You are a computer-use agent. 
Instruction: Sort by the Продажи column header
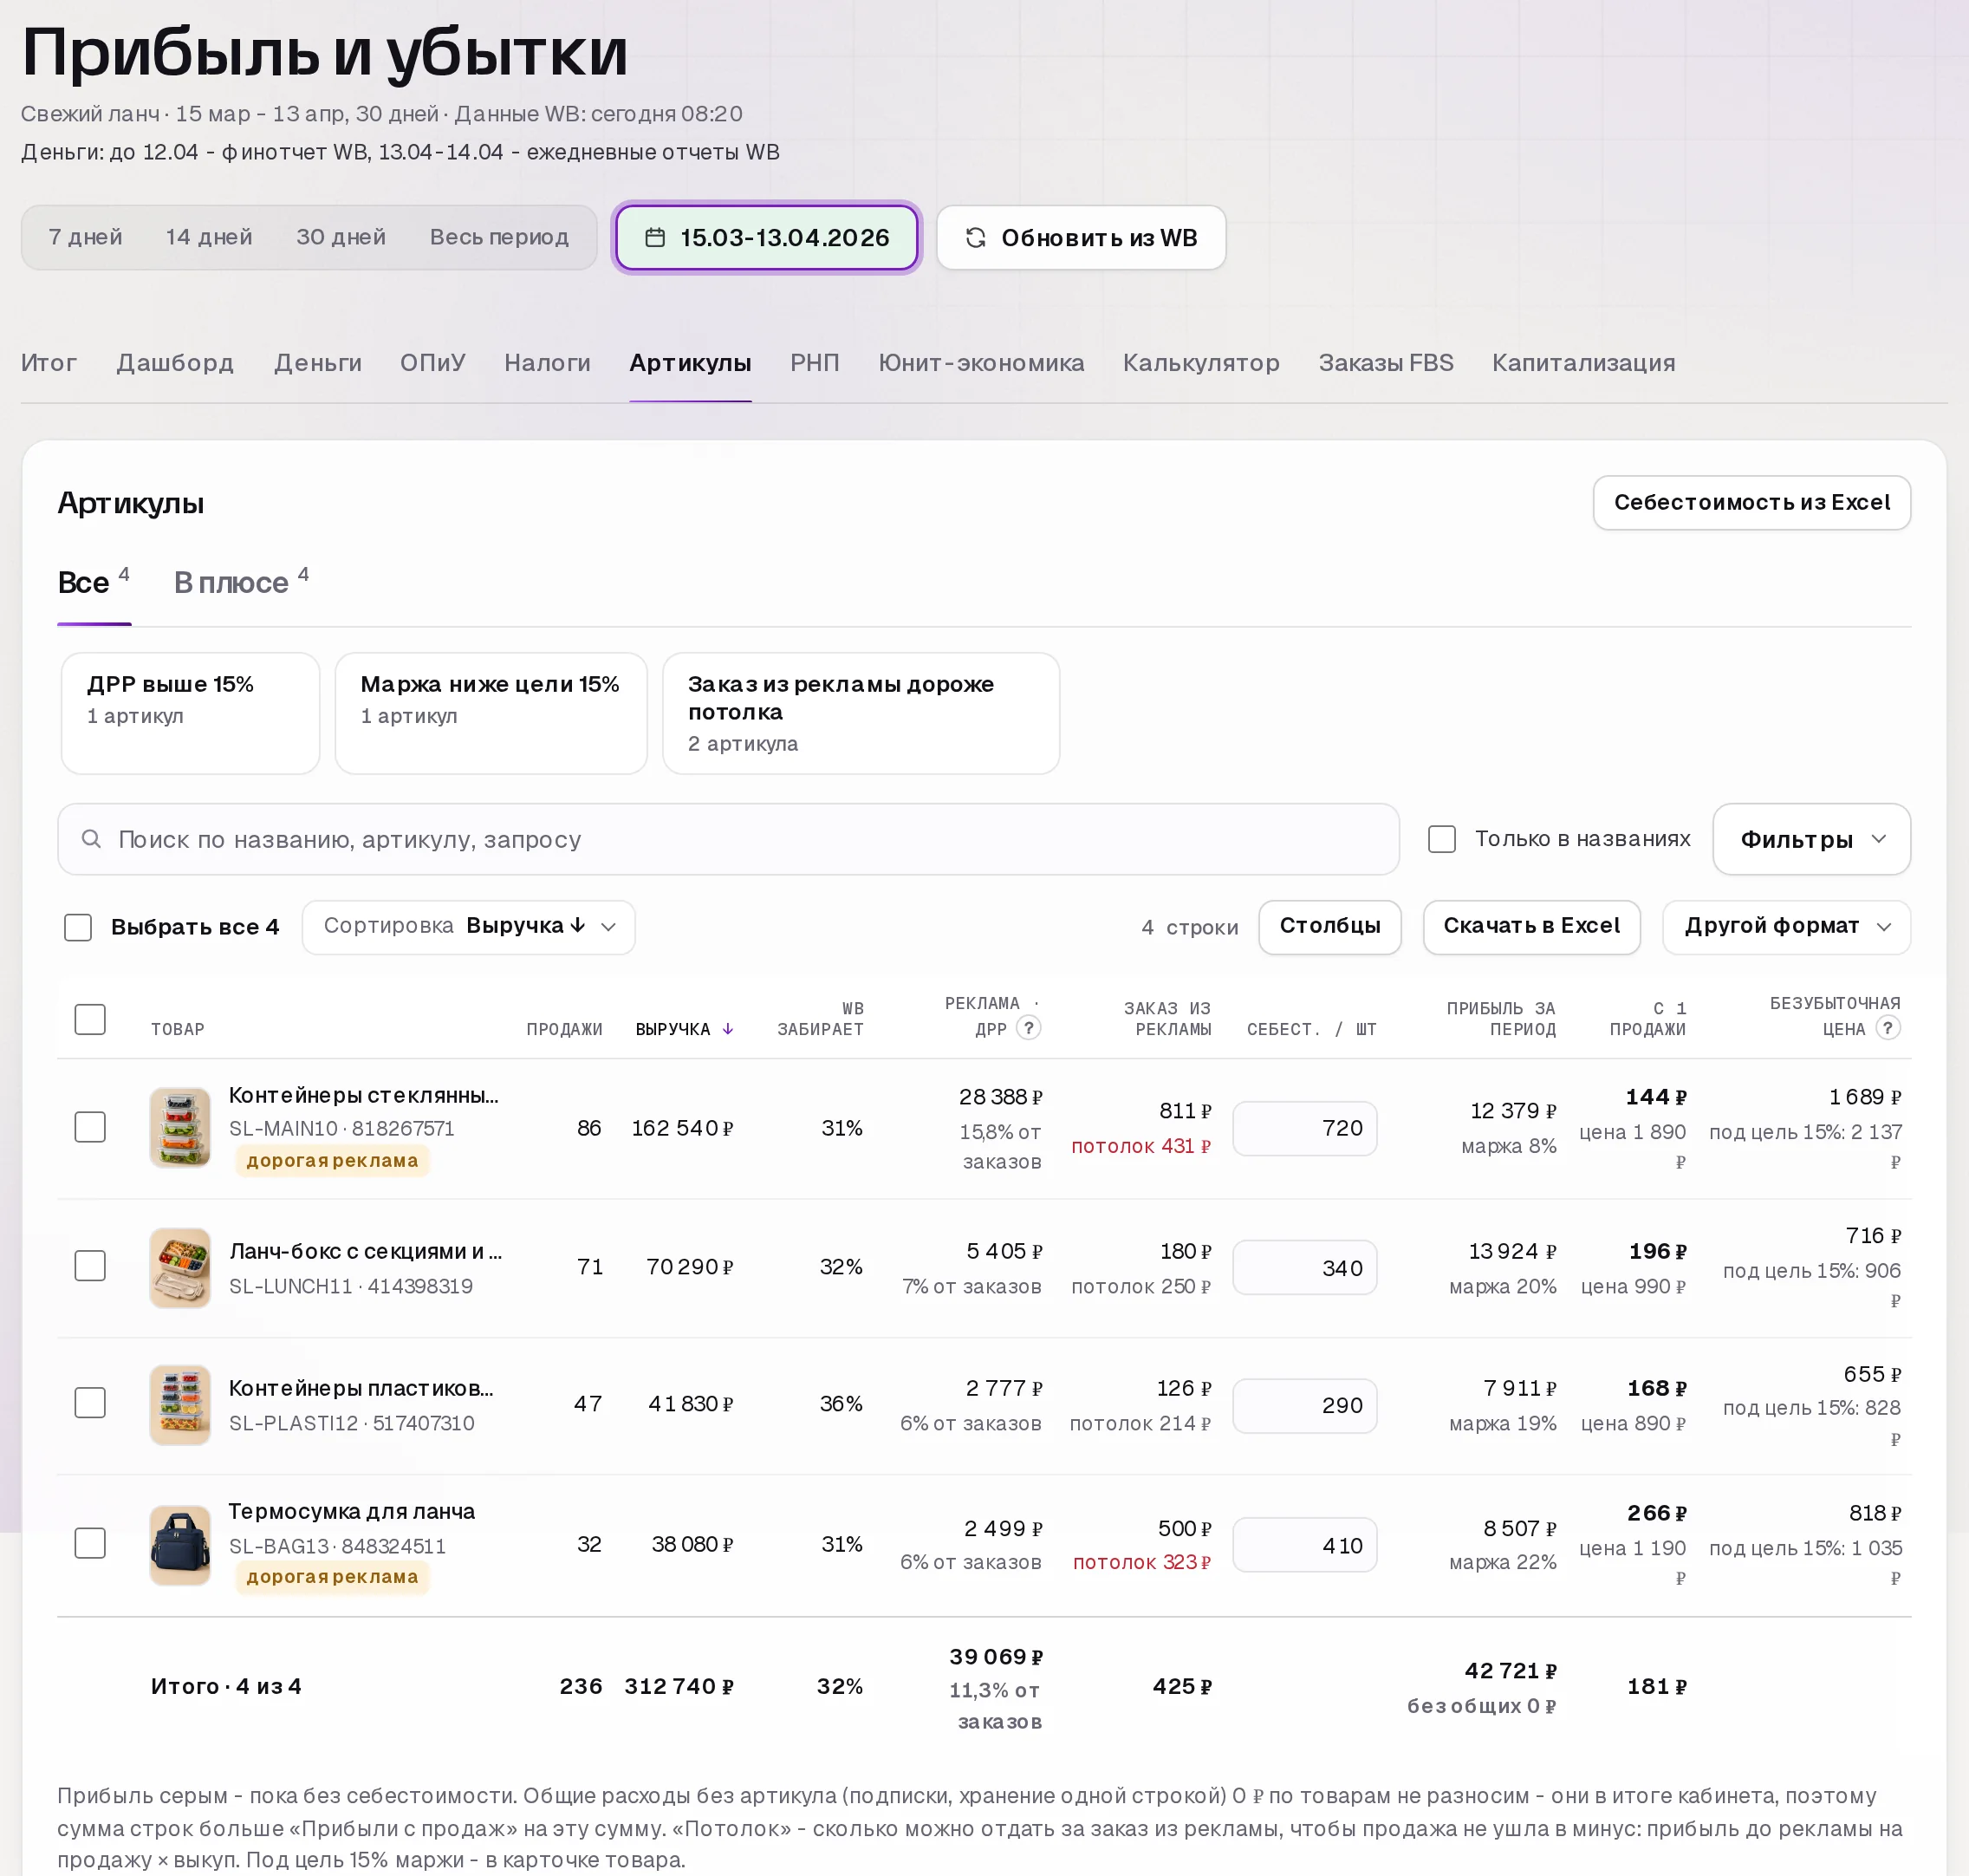click(x=565, y=1029)
